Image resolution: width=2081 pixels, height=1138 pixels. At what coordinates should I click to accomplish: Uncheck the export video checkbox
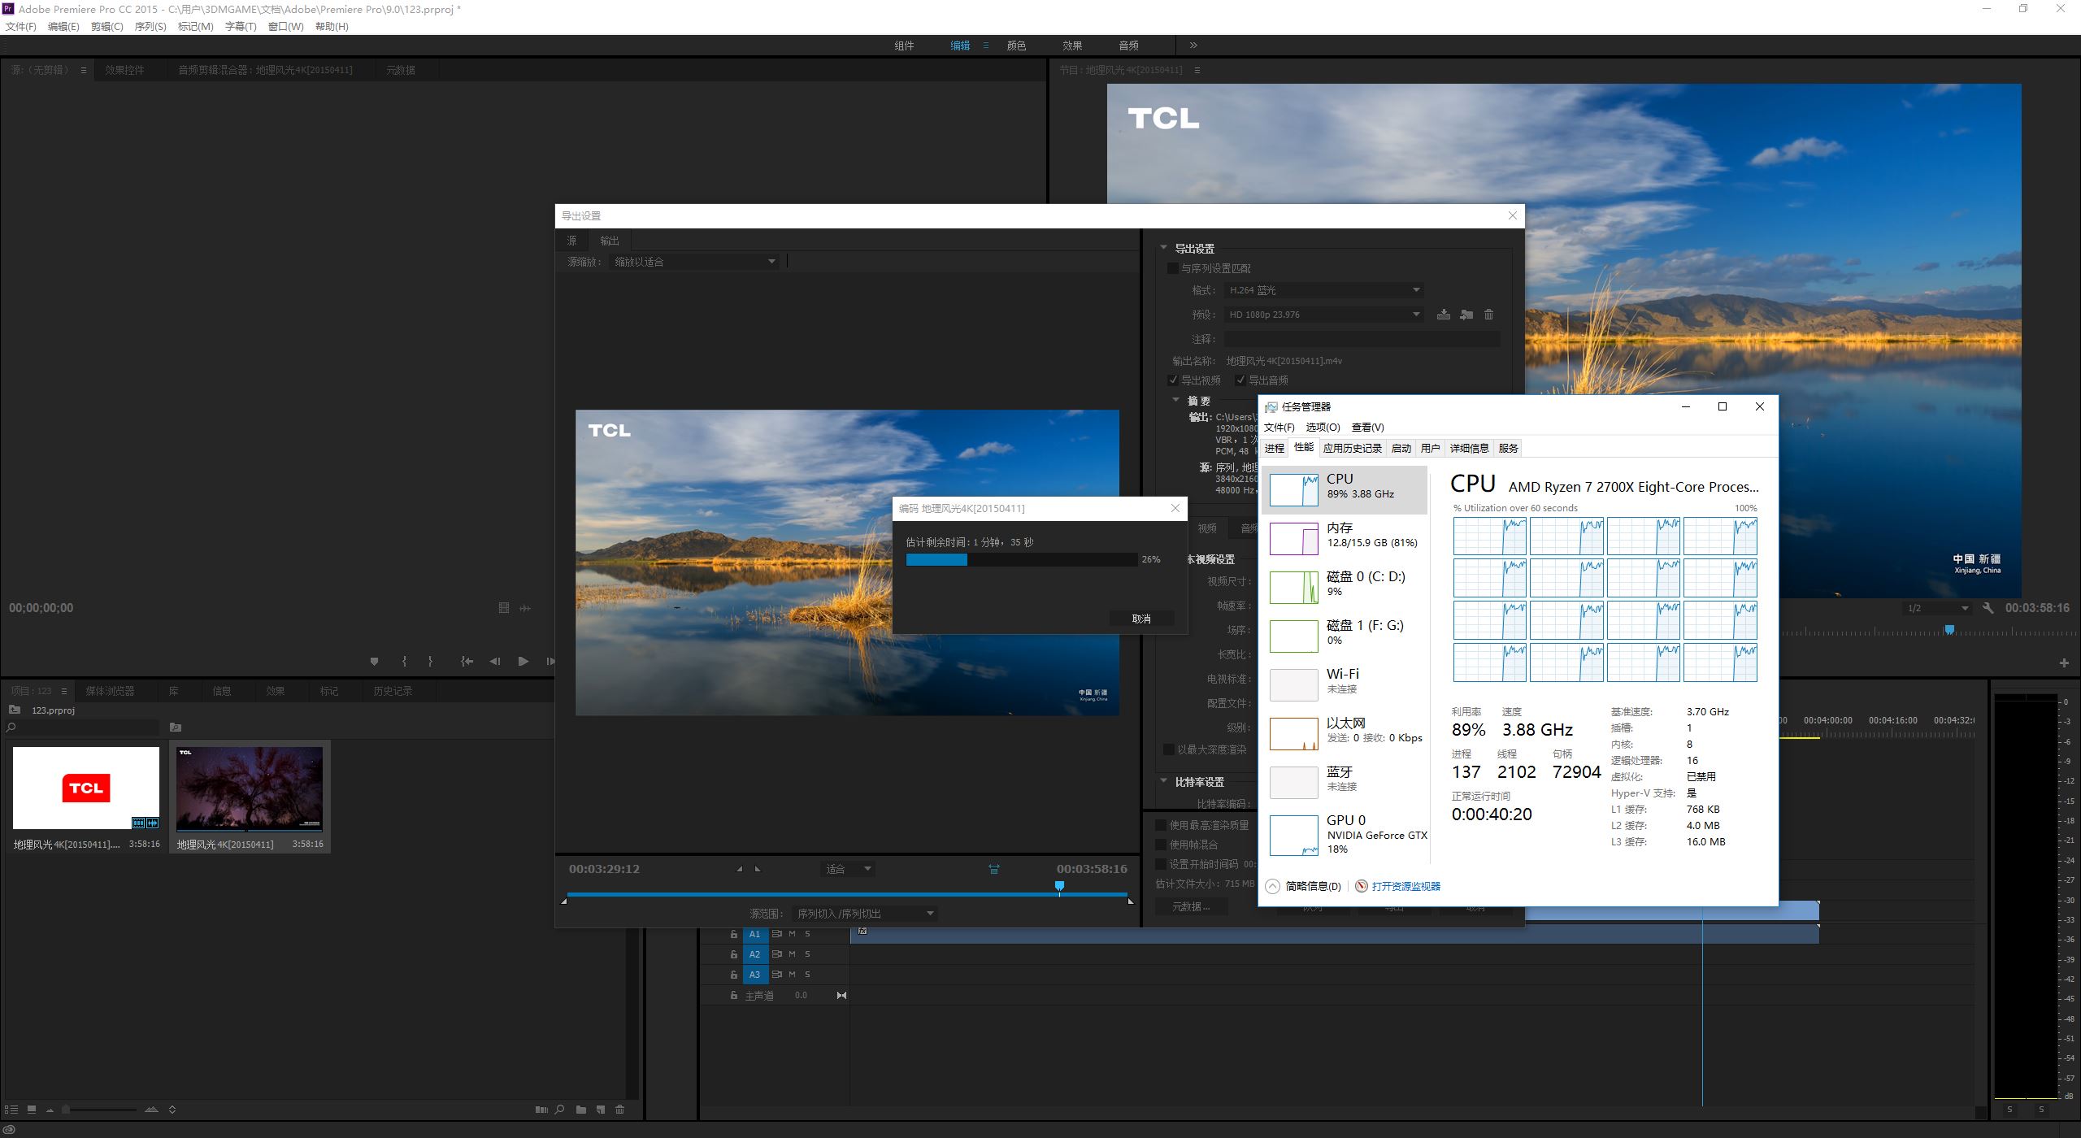[x=1173, y=380]
